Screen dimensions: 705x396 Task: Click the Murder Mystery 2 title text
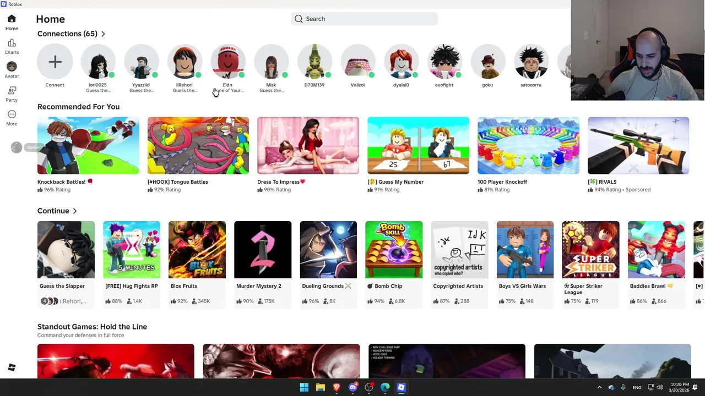point(259,286)
